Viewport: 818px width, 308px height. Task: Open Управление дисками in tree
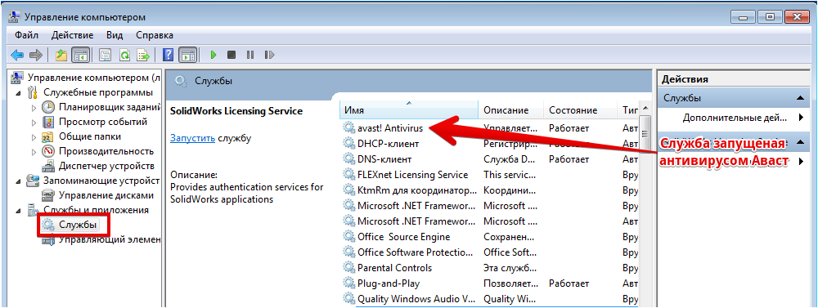click(x=106, y=195)
